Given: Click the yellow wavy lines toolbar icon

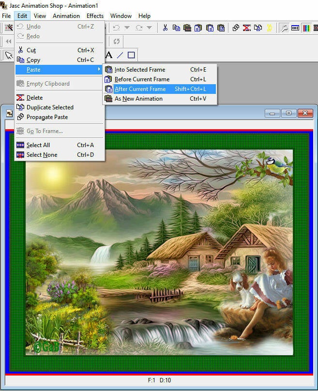Looking at the screenshot, I should coord(270,28).
